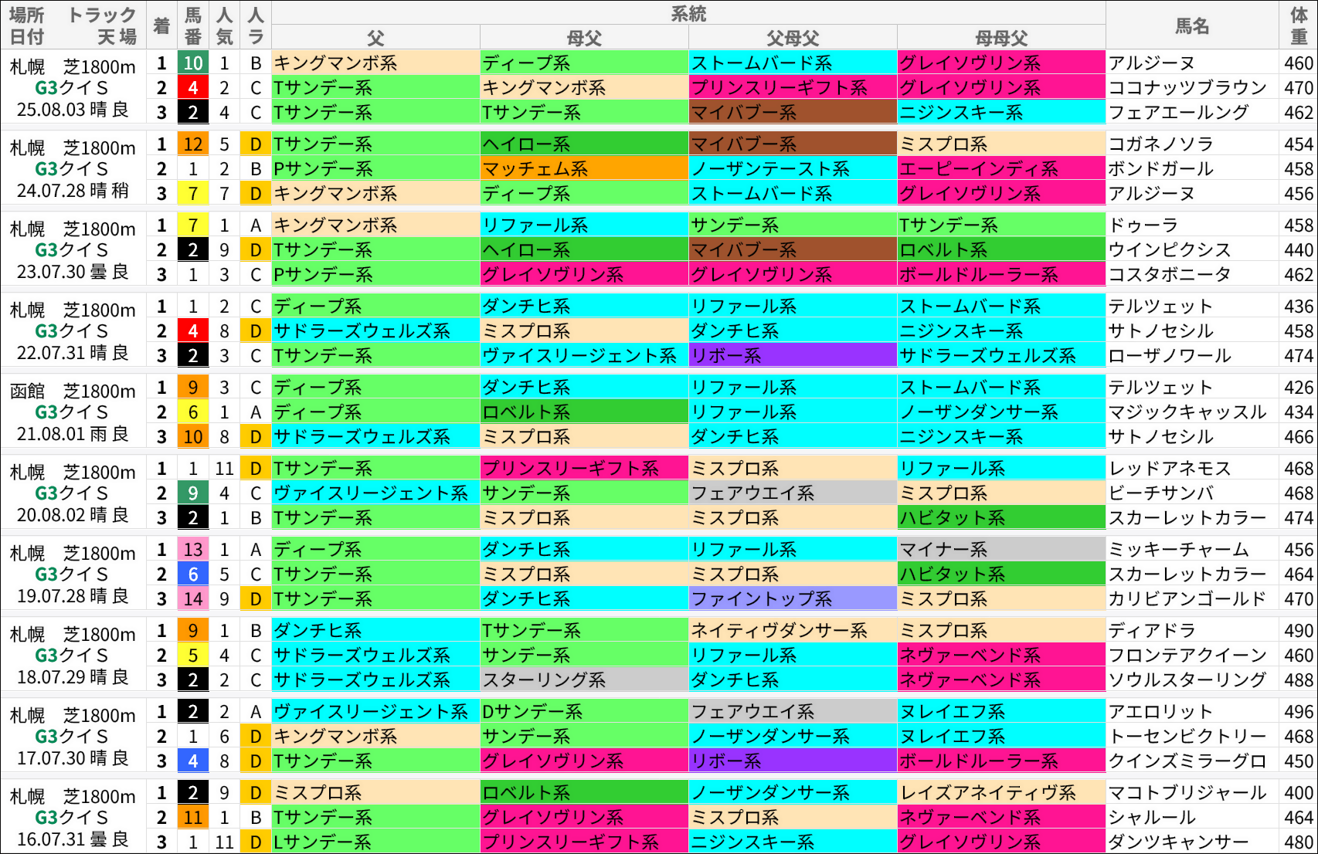Click the エーピーインディ系 cell

coord(1001,169)
